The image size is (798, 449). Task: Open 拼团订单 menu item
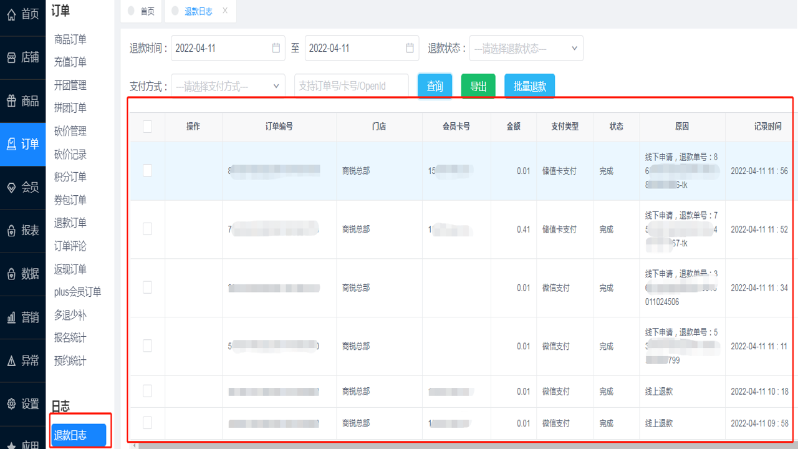(70, 107)
